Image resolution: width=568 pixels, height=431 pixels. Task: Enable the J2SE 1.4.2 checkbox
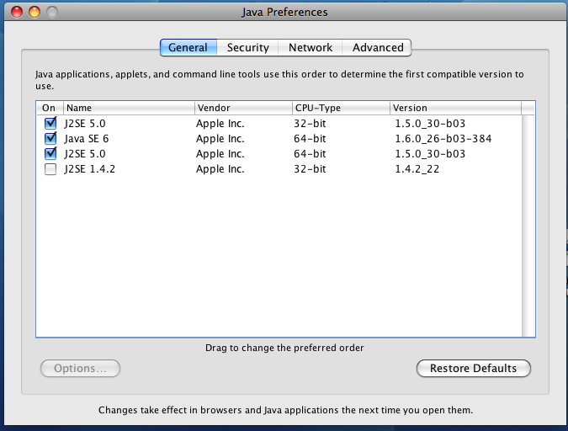[x=50, y=169]
